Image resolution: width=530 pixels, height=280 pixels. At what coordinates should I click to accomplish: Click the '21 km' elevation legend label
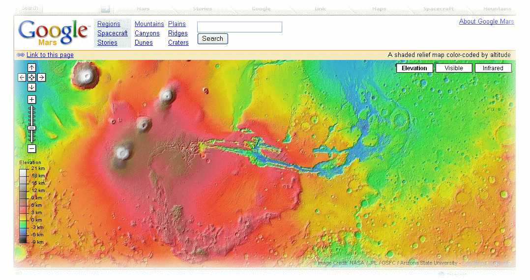(38, 168)
